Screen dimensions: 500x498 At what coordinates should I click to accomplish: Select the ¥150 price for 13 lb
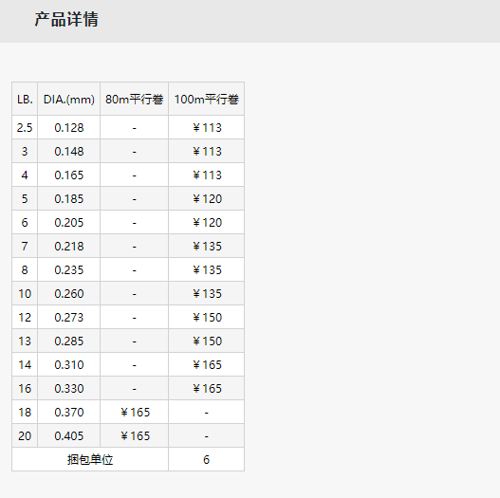tap(206, 341)
